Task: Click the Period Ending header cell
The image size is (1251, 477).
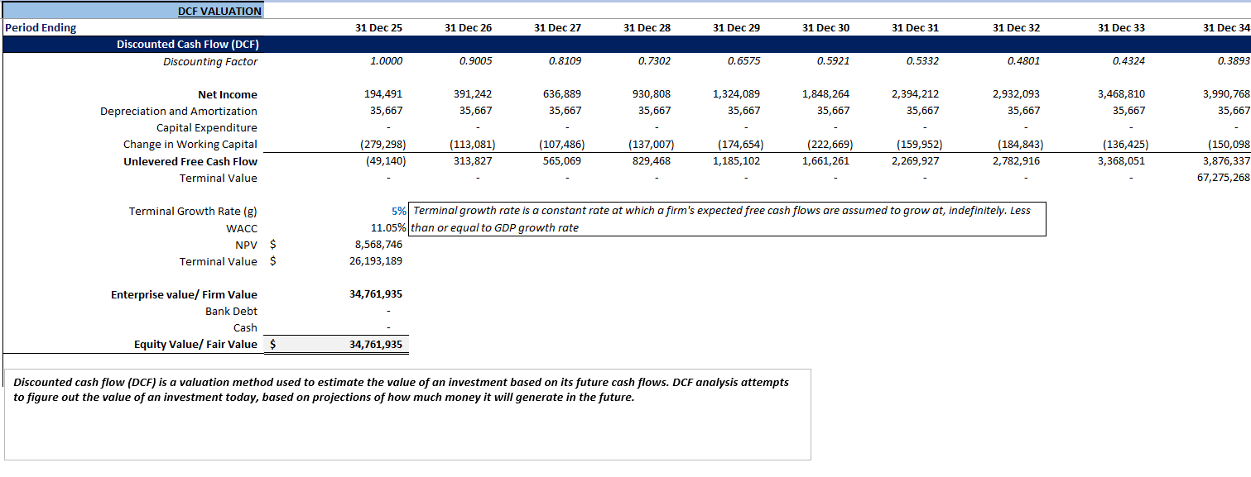Action: coord(41,27)
